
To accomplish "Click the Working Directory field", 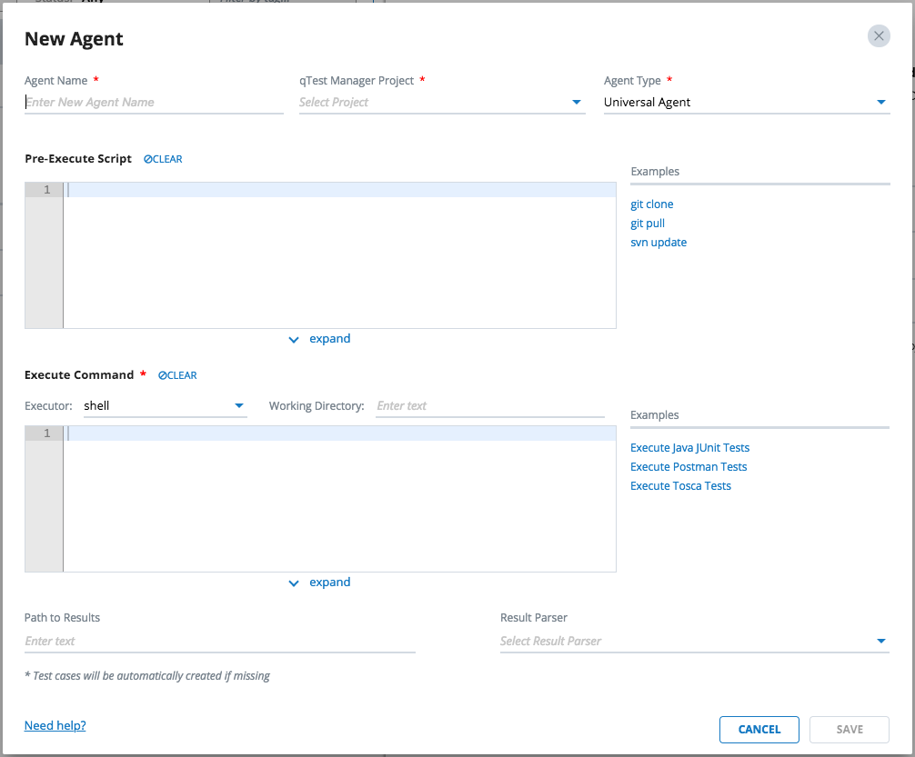I will pyautogui.click(x=490, y=405).
